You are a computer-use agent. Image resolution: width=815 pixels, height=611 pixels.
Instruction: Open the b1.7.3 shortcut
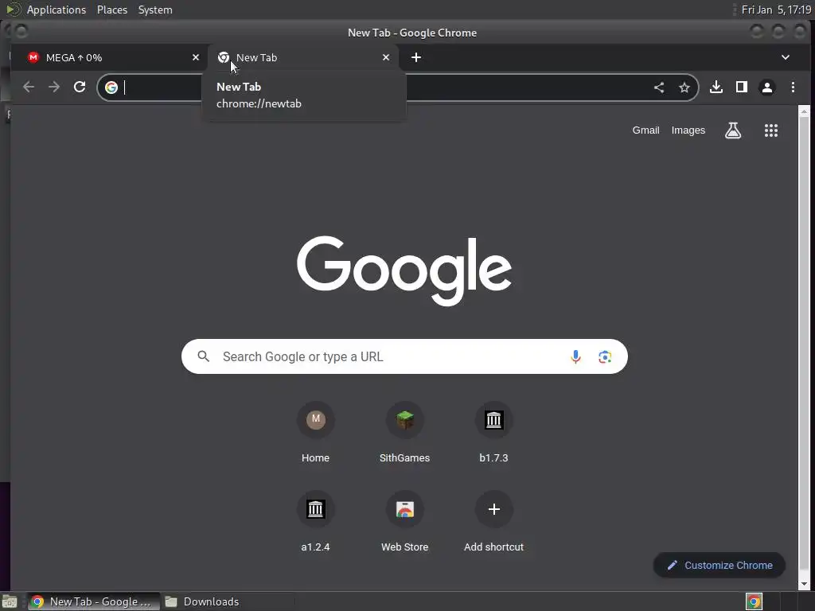(x=493, y=432)
